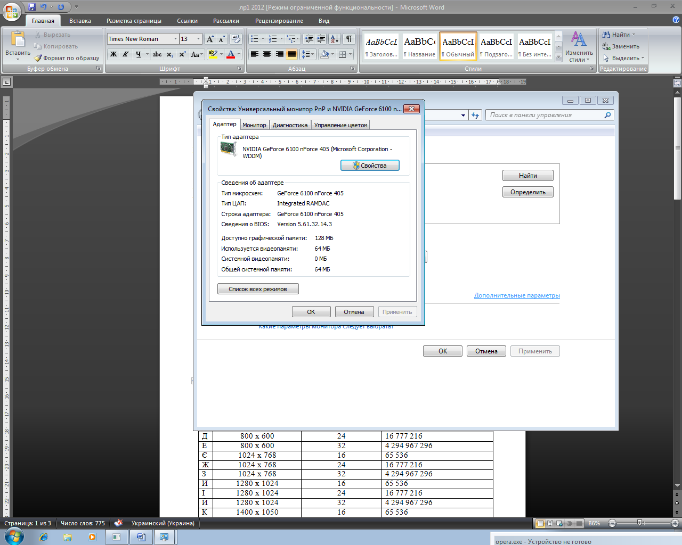Select the Заголовок style
Screen dimensions: 682x545
tap(381, 46)
